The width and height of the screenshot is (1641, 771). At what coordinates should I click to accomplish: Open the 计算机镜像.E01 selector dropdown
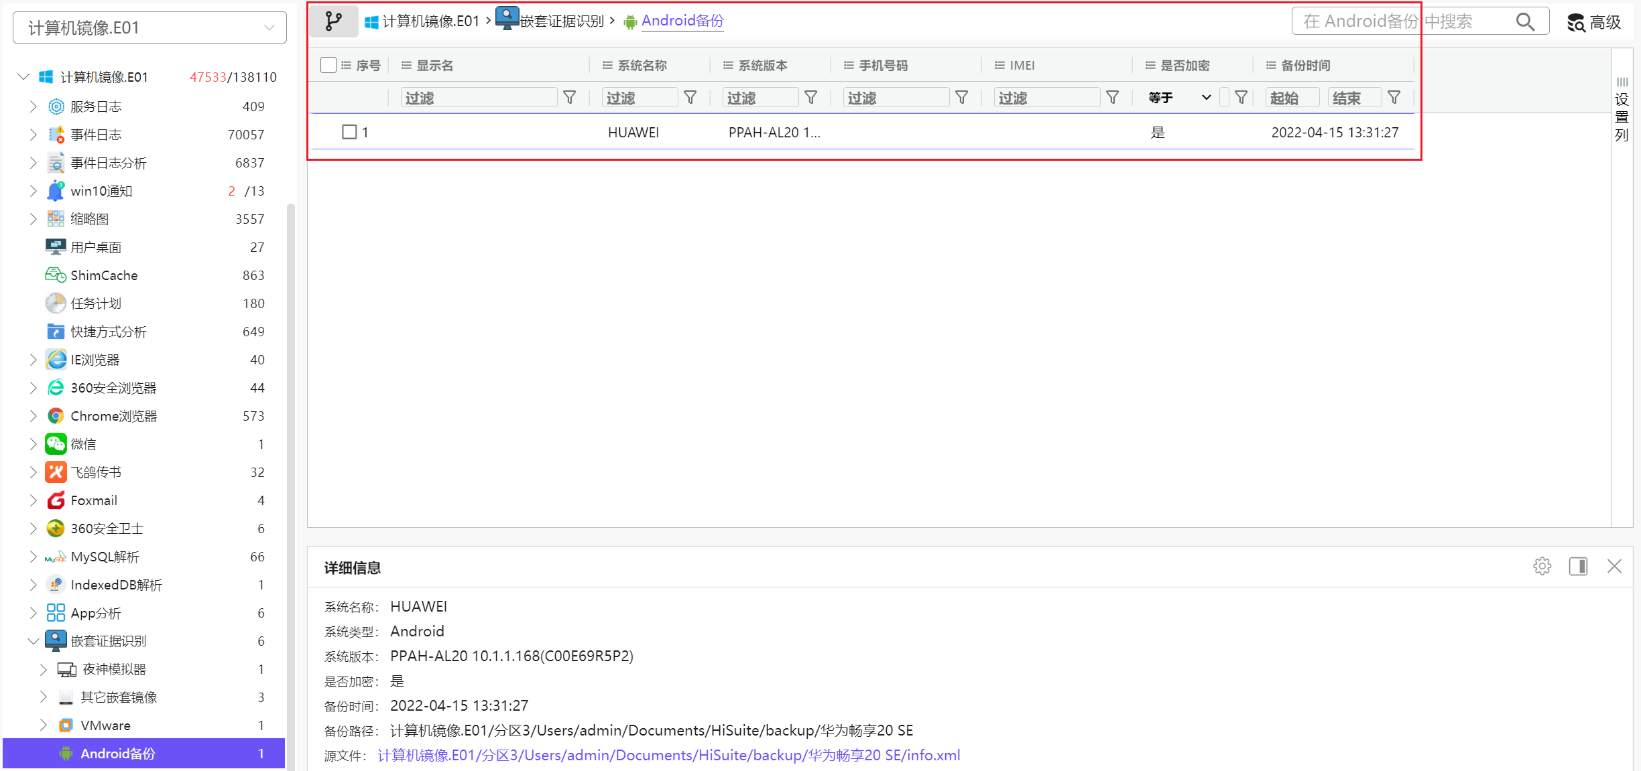149,27
